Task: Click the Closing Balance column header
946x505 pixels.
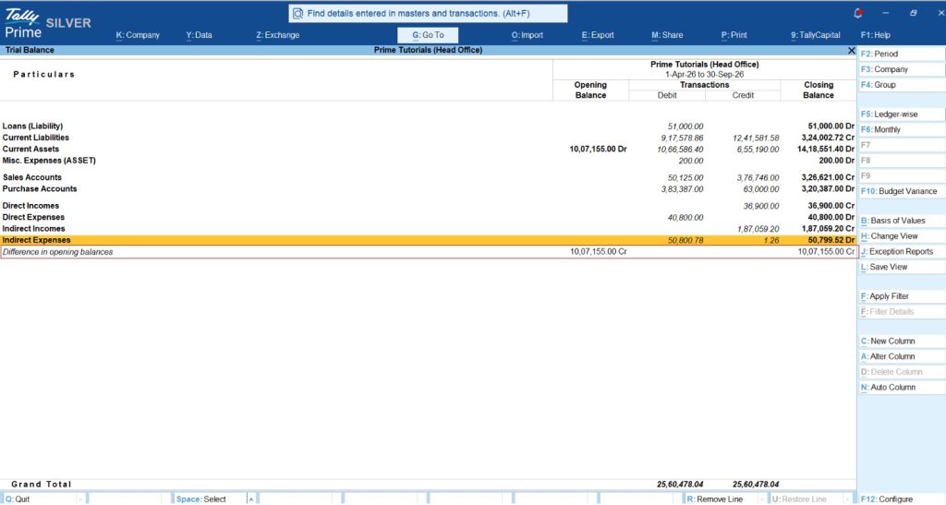Action: [x=819, y=90]
